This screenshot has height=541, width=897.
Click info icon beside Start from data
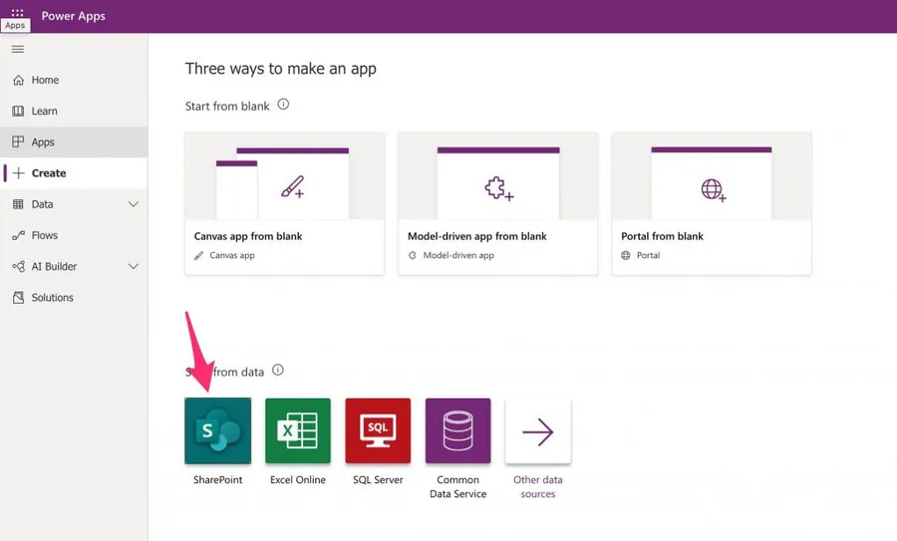[x=278, y=371]
